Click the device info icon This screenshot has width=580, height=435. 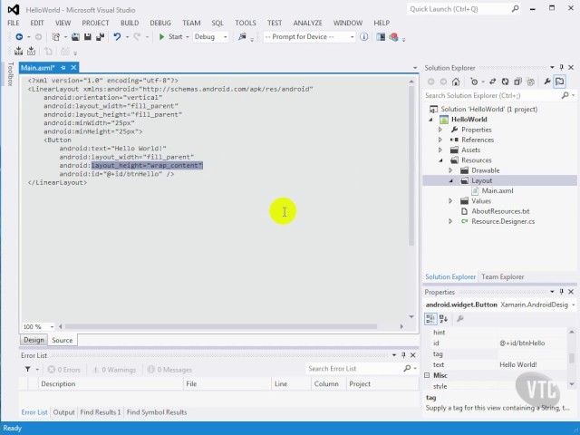tap(364, 36)
